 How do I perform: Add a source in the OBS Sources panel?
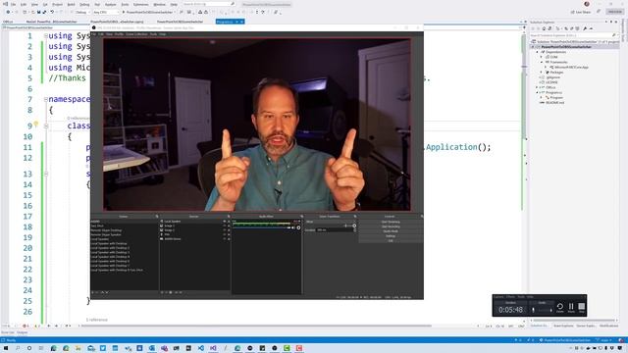(x=162, y=292)
